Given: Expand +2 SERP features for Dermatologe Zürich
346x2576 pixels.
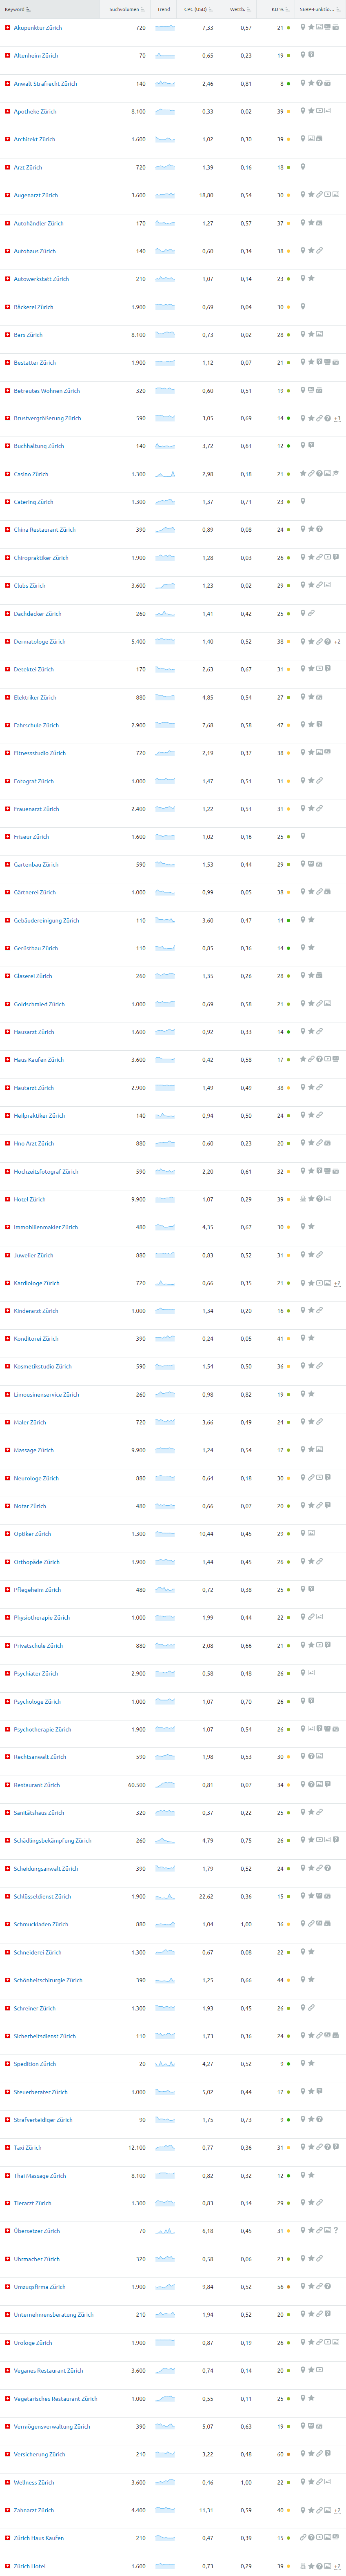Looking at the screenshot, I should pyautogui.click(x=337, y=642).
